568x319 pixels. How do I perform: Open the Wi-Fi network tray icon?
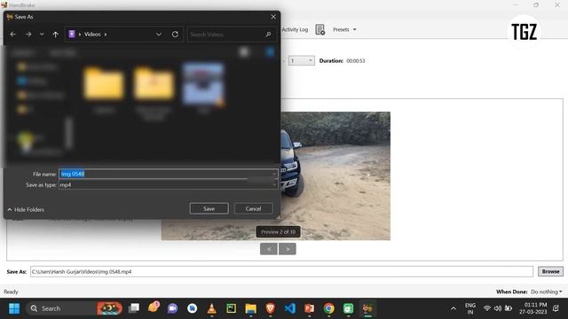(487, 308)
